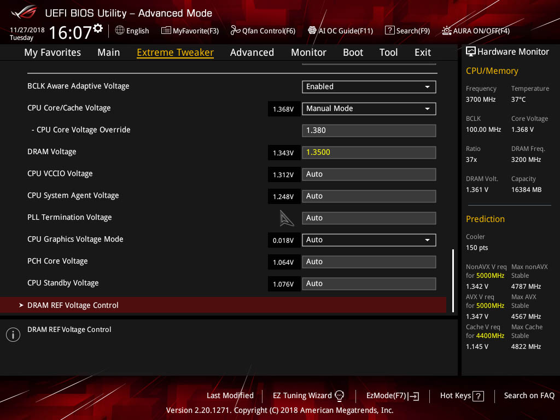Click the PCH Core Voltage field

click(x=369, y=262)
